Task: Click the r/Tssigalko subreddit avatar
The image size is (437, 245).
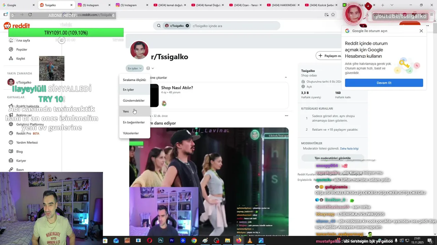Action: pos(139,50)
